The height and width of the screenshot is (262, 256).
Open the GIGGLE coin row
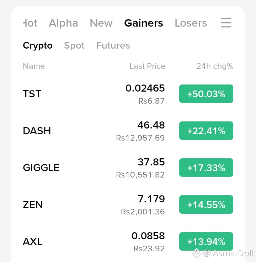pyautogui.click(x=128, y=168)
